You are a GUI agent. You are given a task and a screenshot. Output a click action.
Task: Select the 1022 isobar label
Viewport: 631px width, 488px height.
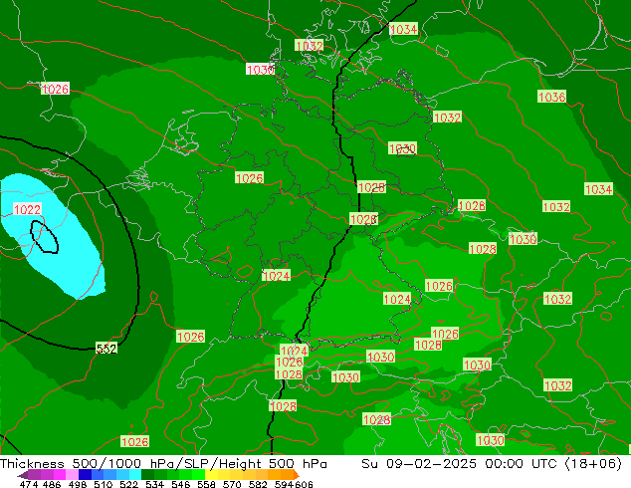tap(27, 209)
